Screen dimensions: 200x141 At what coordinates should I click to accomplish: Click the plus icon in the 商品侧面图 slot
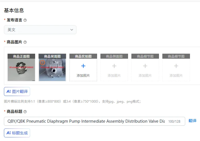point(114,66)
